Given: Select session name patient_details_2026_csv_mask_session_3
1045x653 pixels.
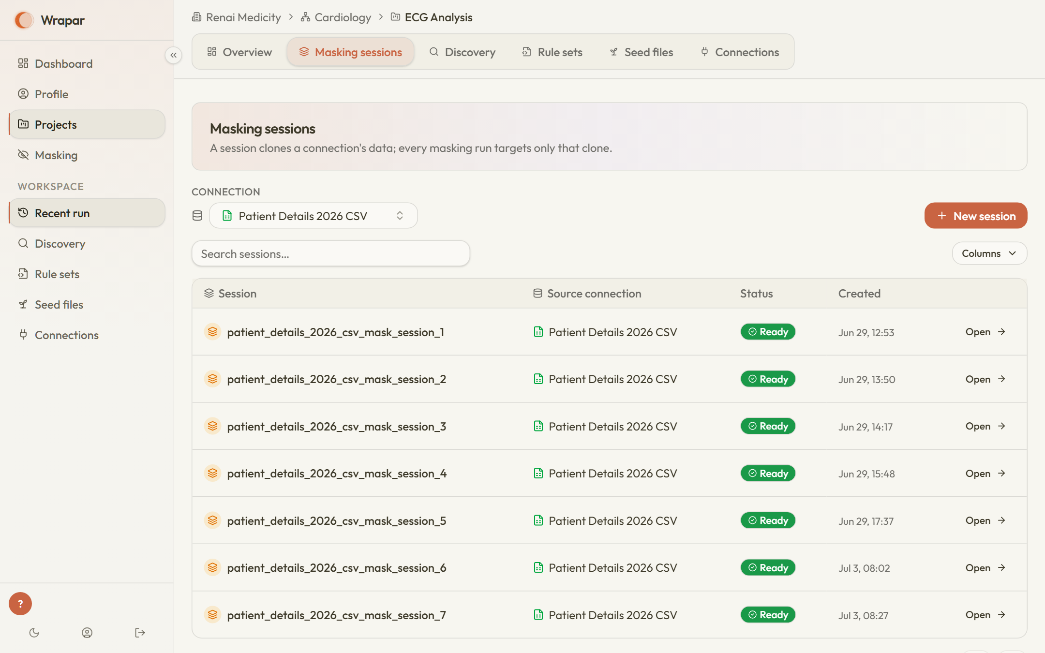Looking at the screenshot, I should point(337,427).
